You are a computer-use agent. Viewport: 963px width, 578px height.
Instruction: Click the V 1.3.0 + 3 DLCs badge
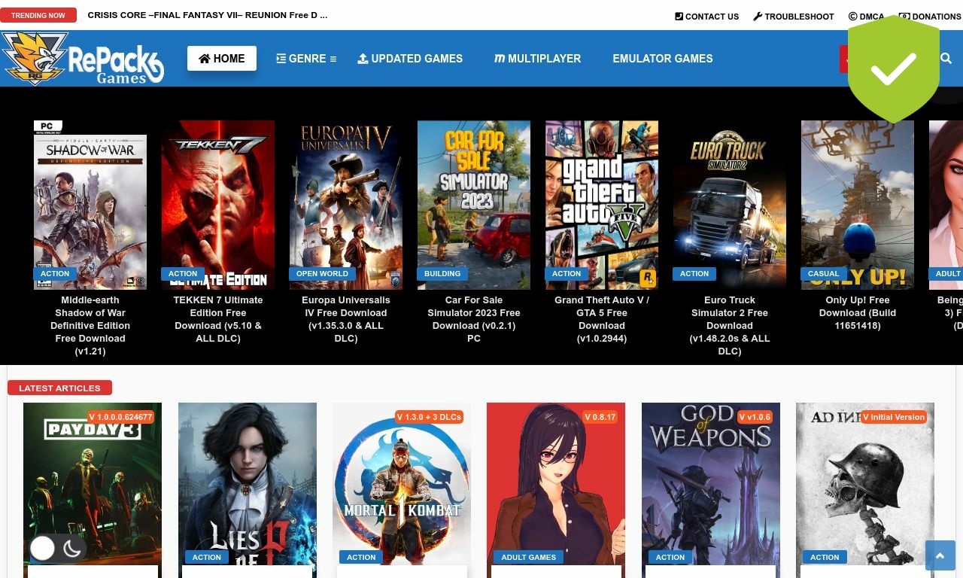430,417
